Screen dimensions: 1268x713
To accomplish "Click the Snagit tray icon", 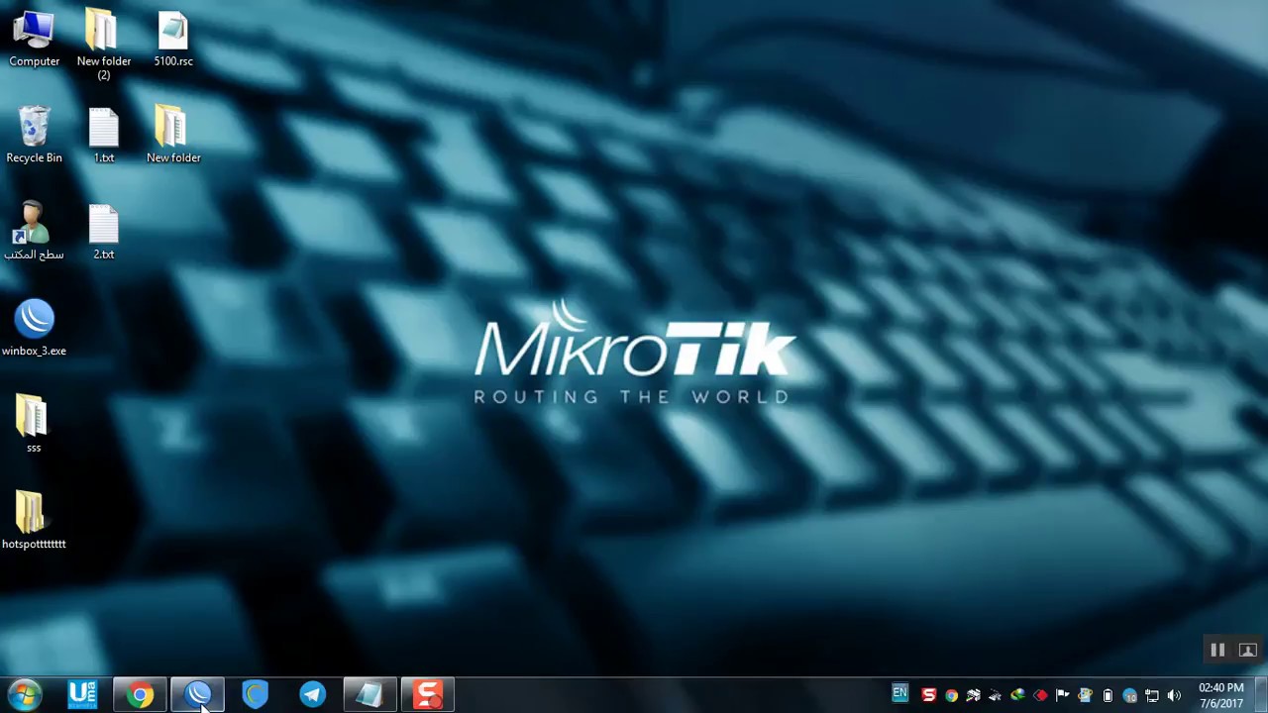I will [928, 695].
